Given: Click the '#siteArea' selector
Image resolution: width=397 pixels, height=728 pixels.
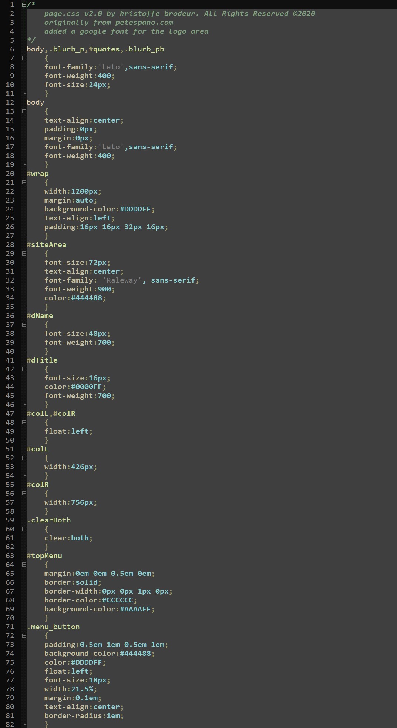Looking at the screenshot, I should click(47, 245).
